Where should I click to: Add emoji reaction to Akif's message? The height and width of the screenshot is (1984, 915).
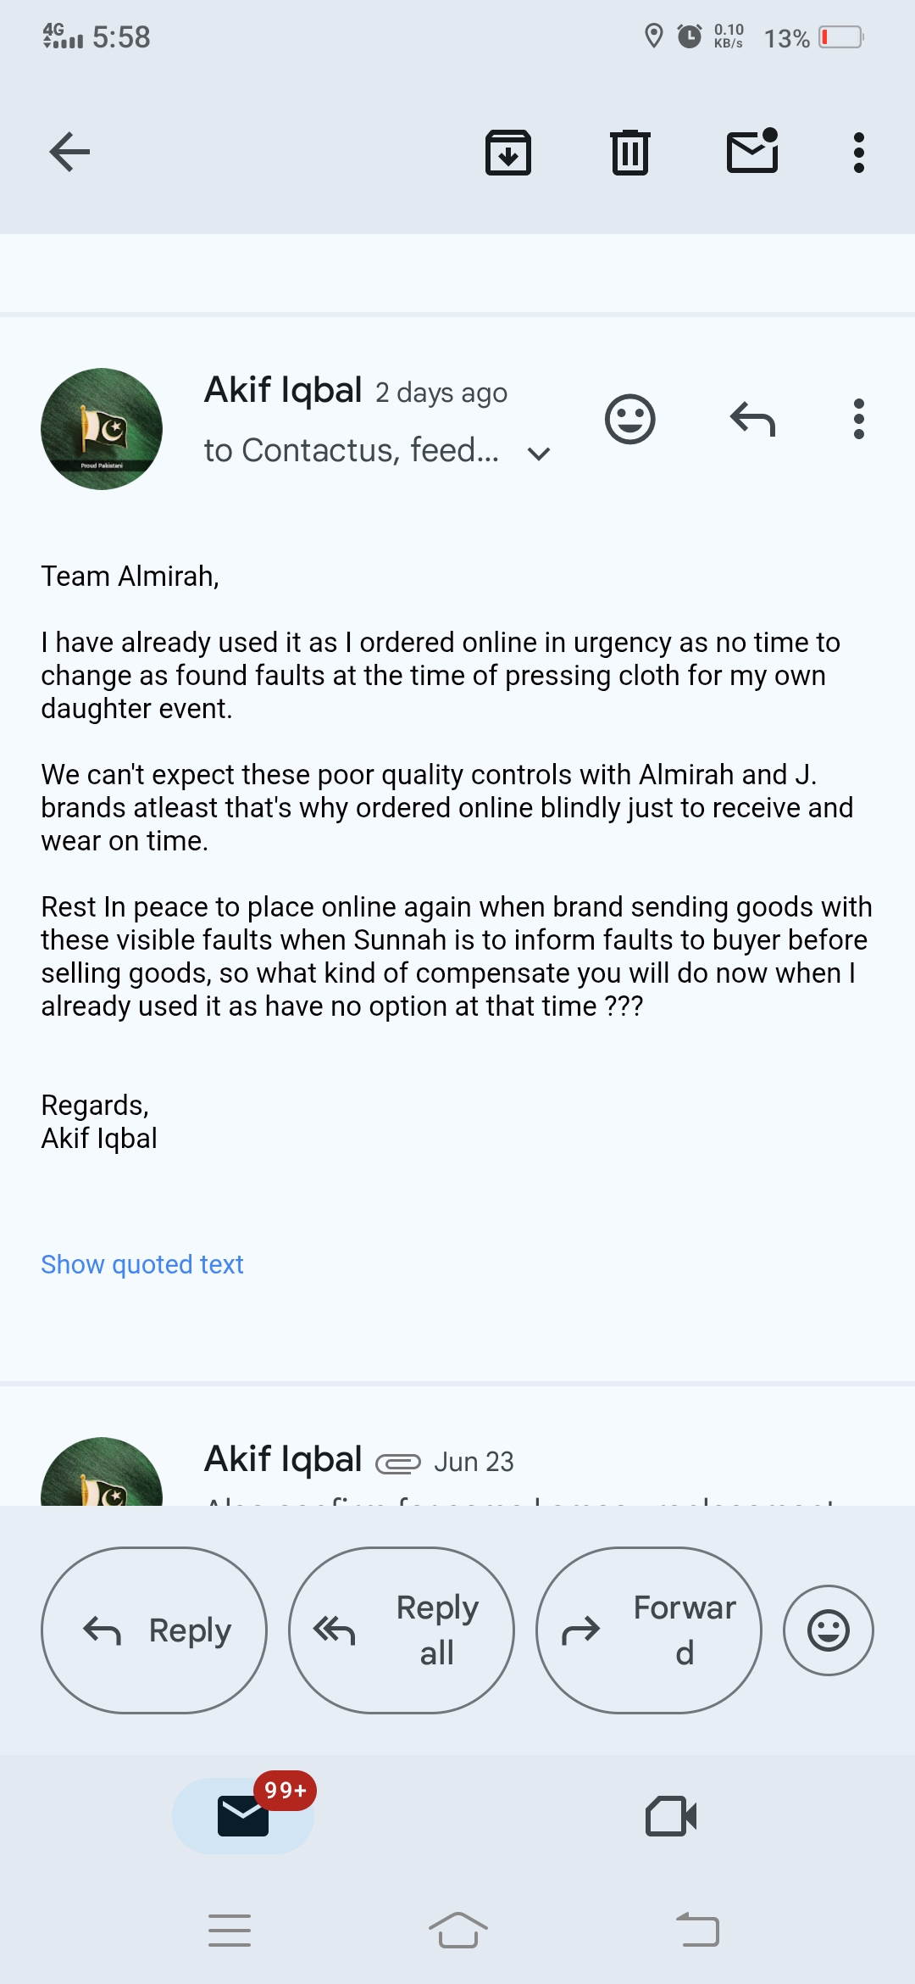[630, 419]
